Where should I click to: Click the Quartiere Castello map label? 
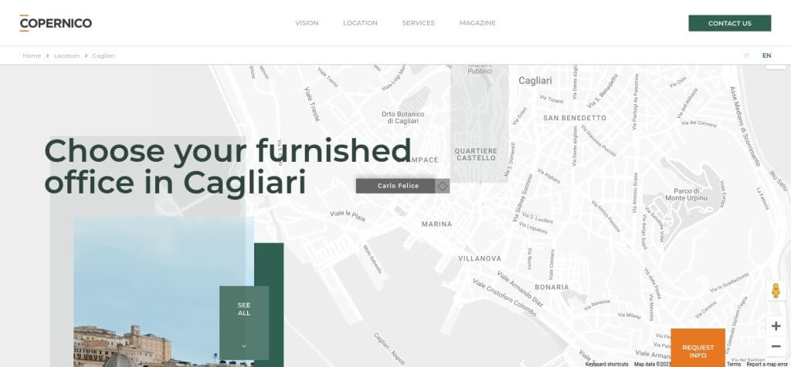pos(476,154)
